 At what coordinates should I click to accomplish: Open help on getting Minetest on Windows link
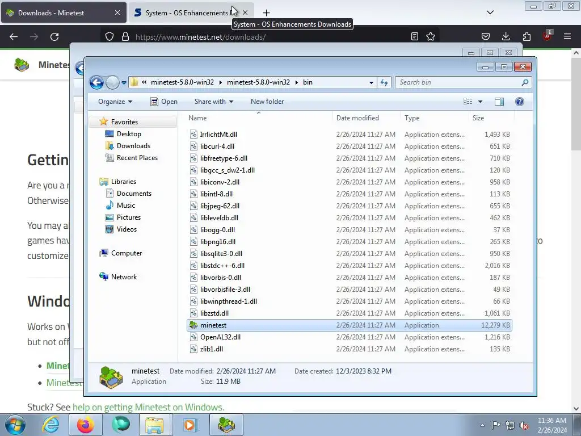point(148,407)
